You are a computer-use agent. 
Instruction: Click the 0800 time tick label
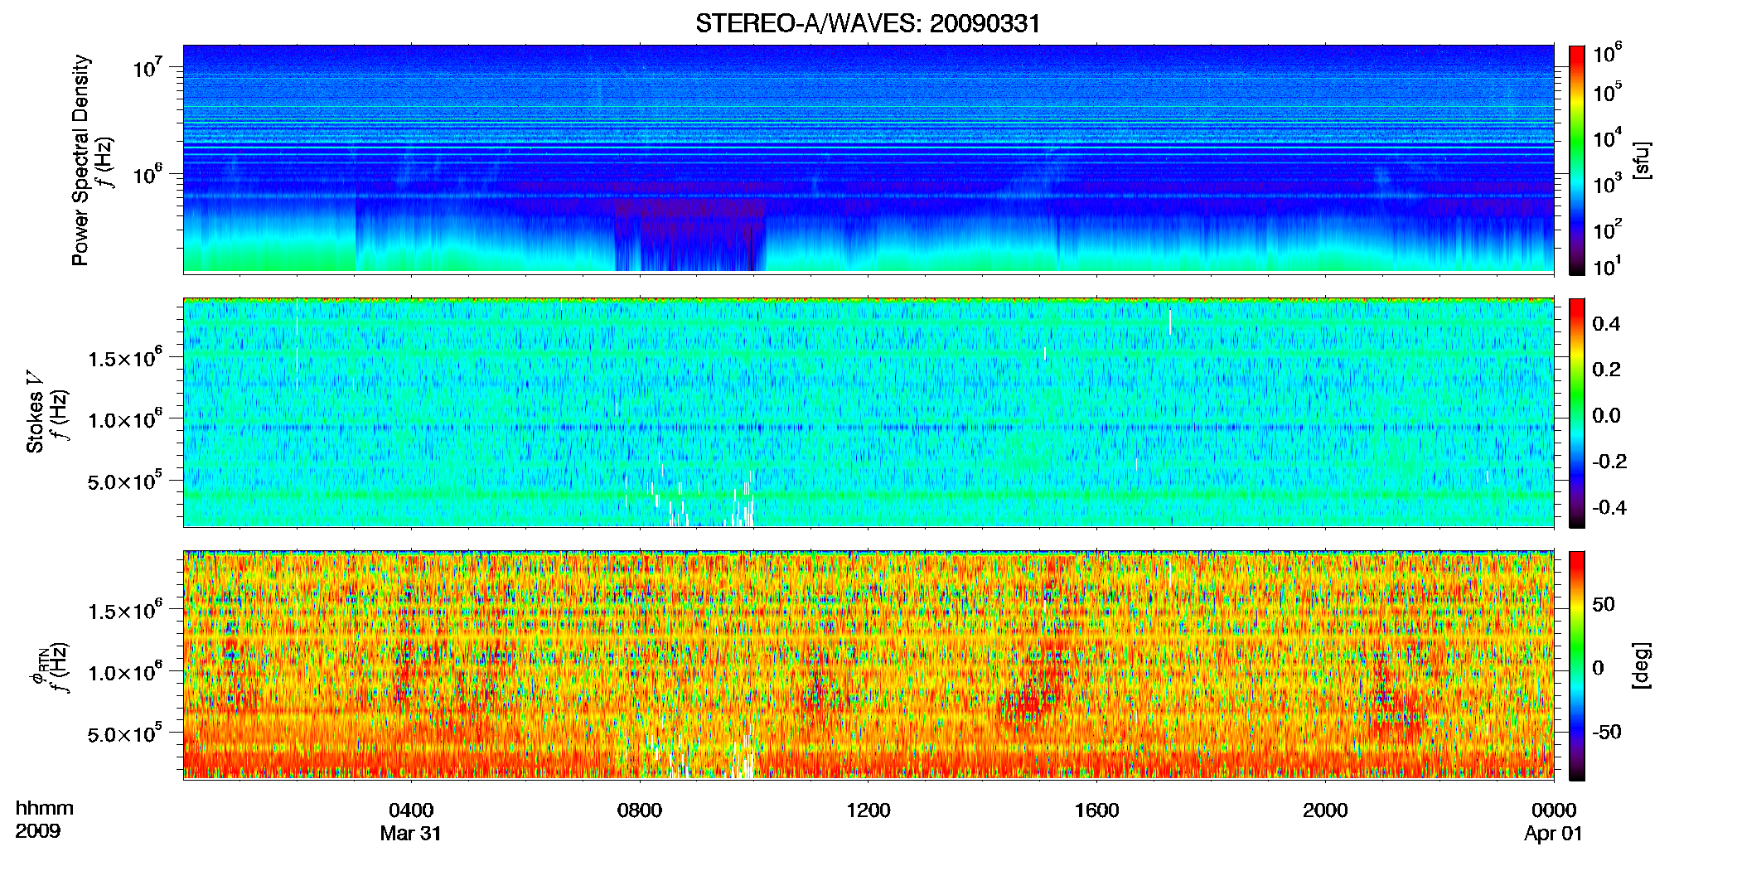pyautogui.click(x=640, y=810)
